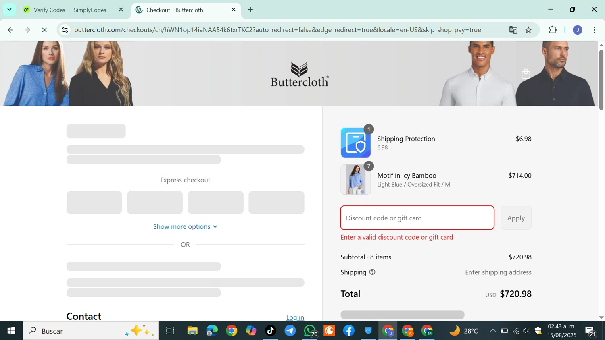Open the Windows Start menu
Image resolution: width=605 pixels, height=340 pixels.
(11, 331)
